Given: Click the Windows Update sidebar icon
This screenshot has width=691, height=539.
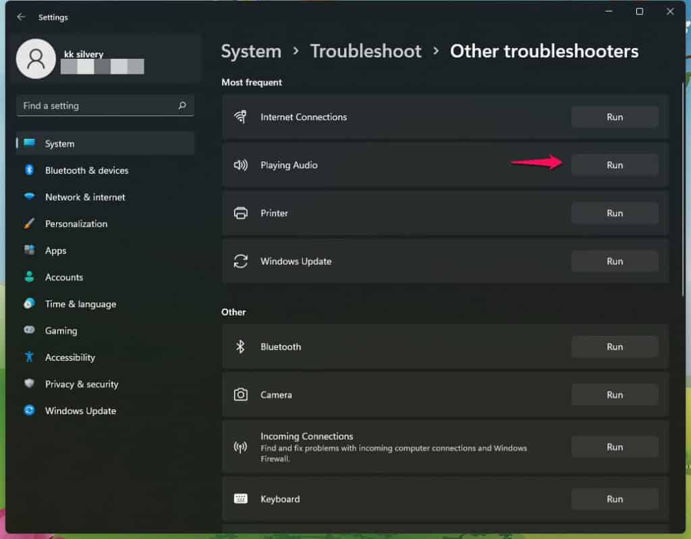Looking at the screenshot, I should pos(29,410).
